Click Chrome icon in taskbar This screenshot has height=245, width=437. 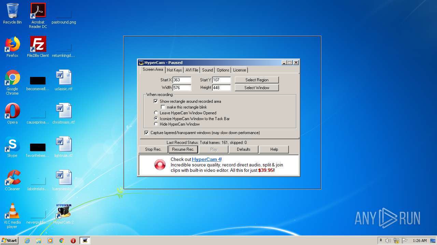click(x=62, y=241)
